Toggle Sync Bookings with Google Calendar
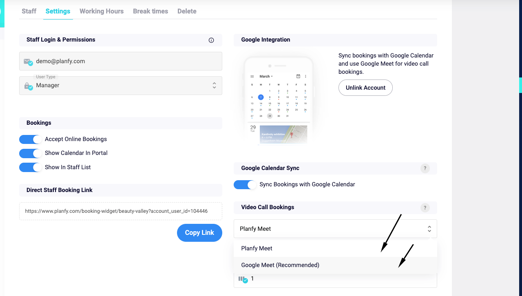 coord(246,185)
